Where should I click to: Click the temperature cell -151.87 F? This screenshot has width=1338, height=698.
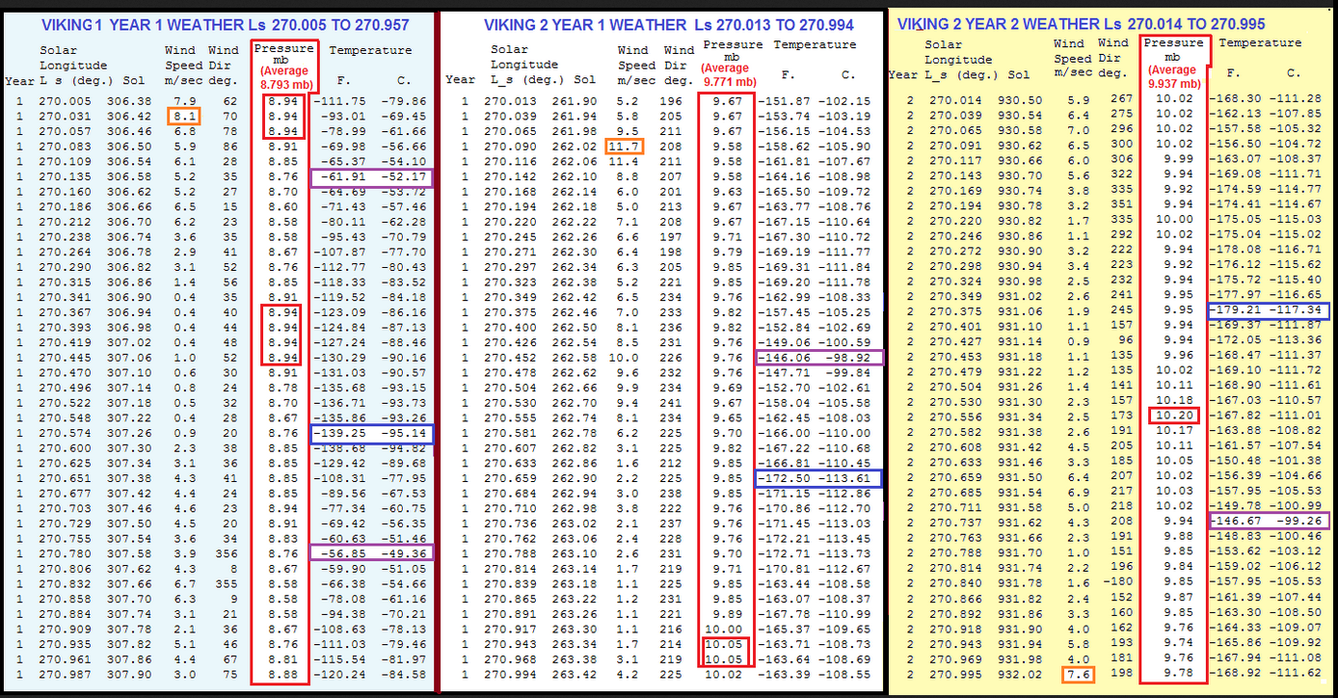788,101
